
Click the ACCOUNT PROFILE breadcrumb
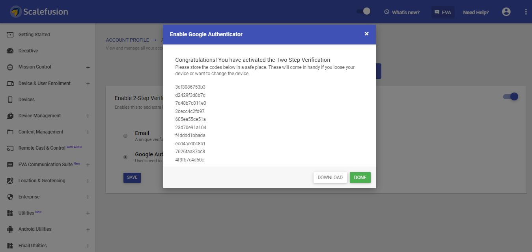(x=127, y=40)
